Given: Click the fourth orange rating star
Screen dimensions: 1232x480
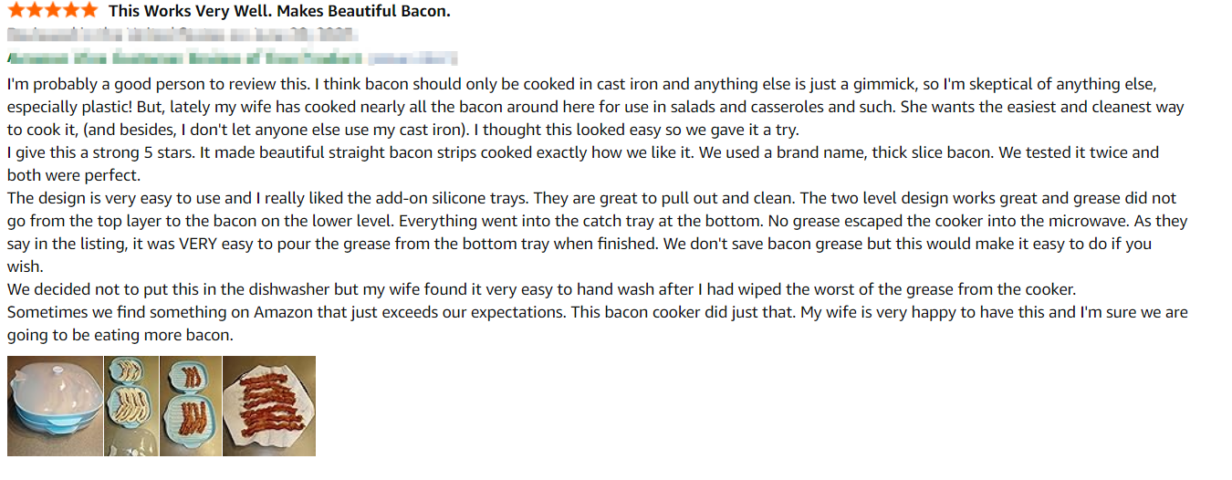Looking at the screenshot, I should click(x=70, y=11).
